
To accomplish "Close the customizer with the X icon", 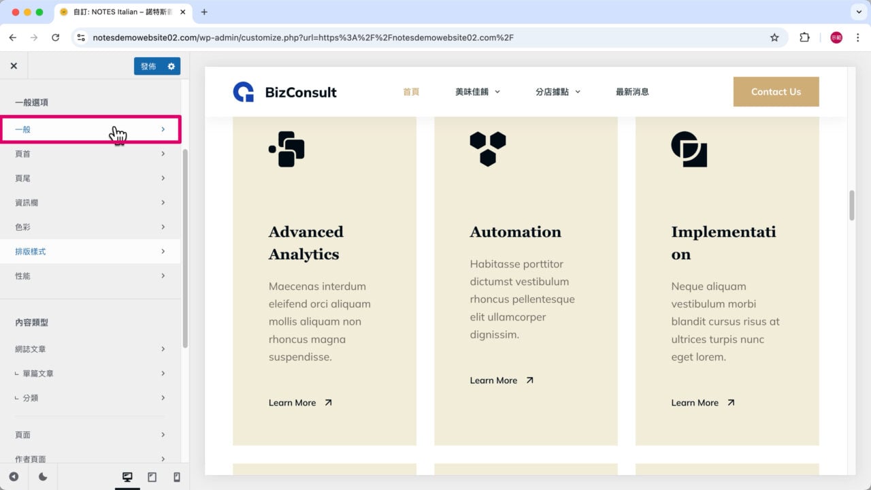I will tap(14, 66).
